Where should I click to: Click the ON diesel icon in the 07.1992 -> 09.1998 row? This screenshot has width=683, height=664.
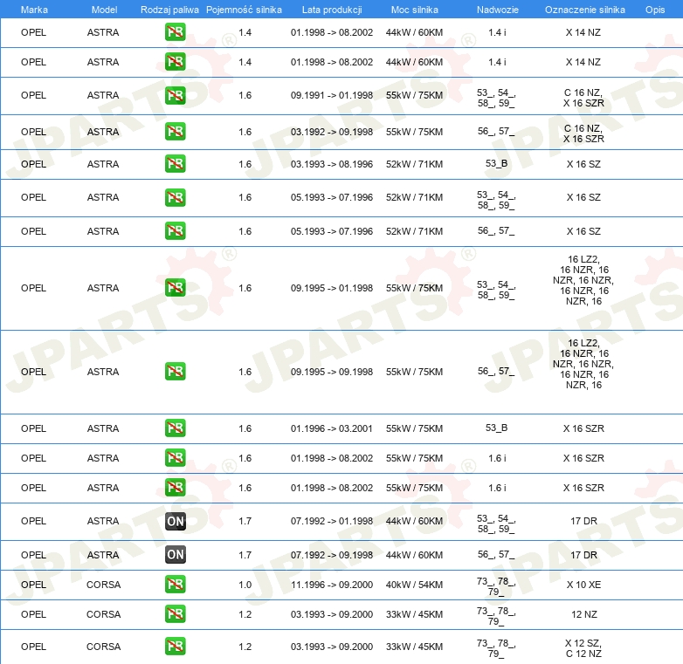click(175, 554)
